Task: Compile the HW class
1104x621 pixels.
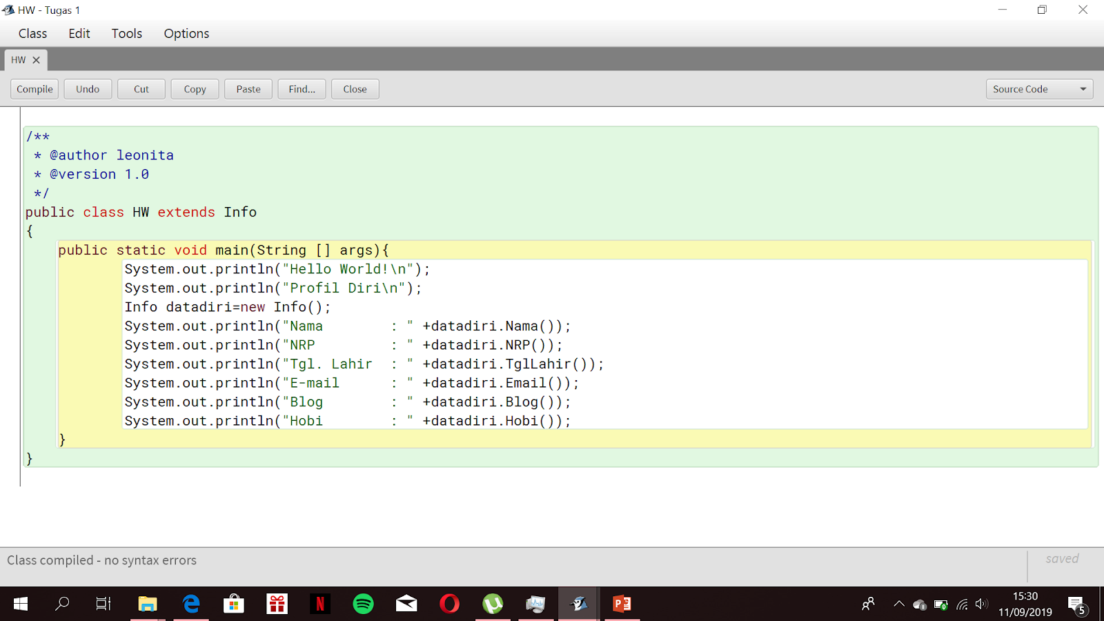Action: [x=34, y=88]
